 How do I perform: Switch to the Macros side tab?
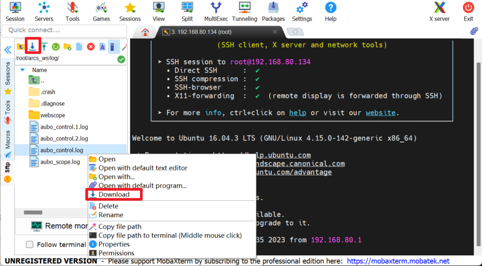7,144
